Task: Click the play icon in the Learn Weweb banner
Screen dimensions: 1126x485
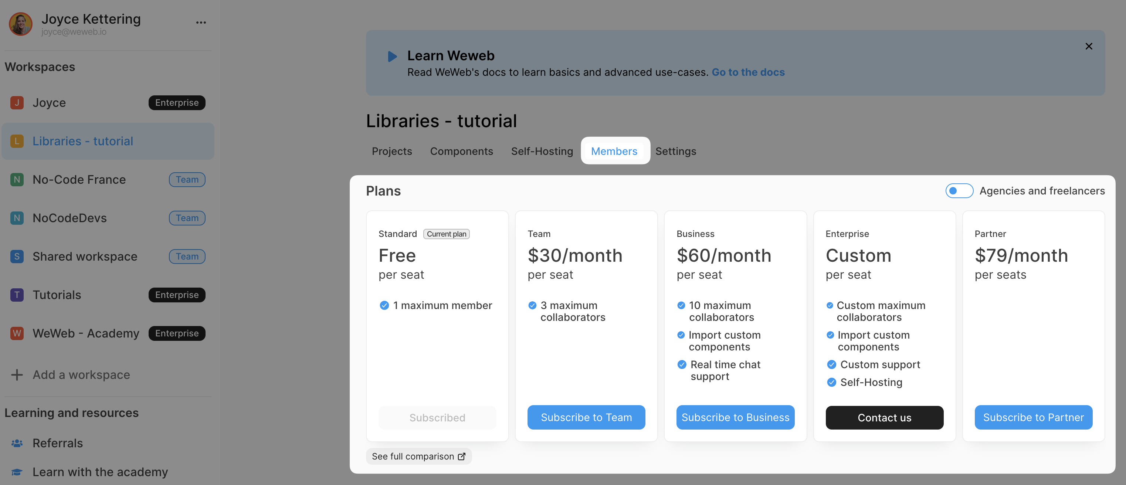Action: 392,56
